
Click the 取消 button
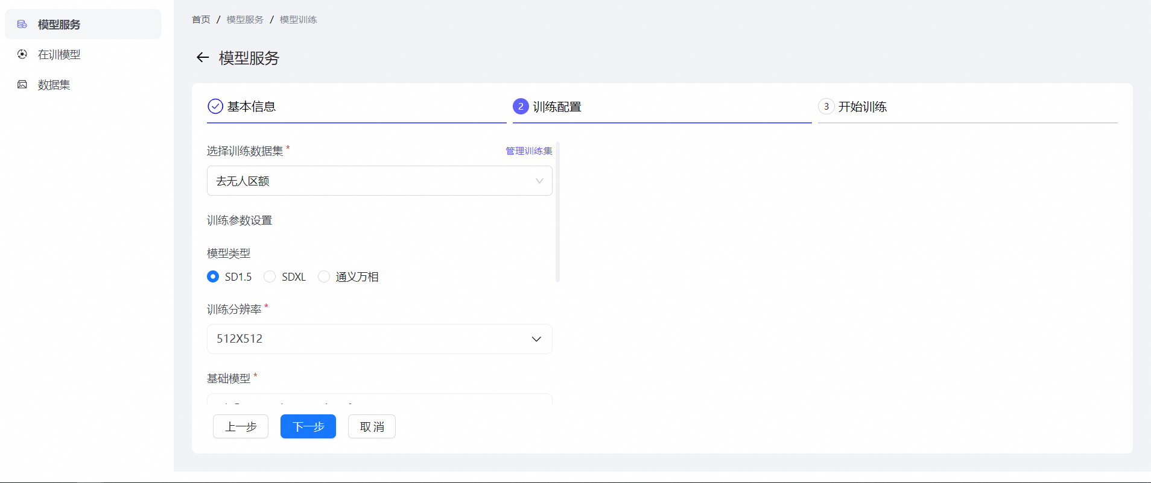click(372, 426)
